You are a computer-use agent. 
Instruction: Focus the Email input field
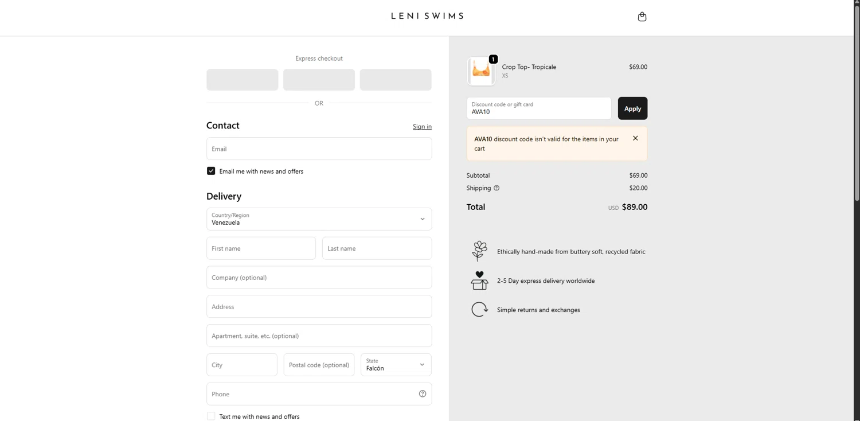coord(319,149)
